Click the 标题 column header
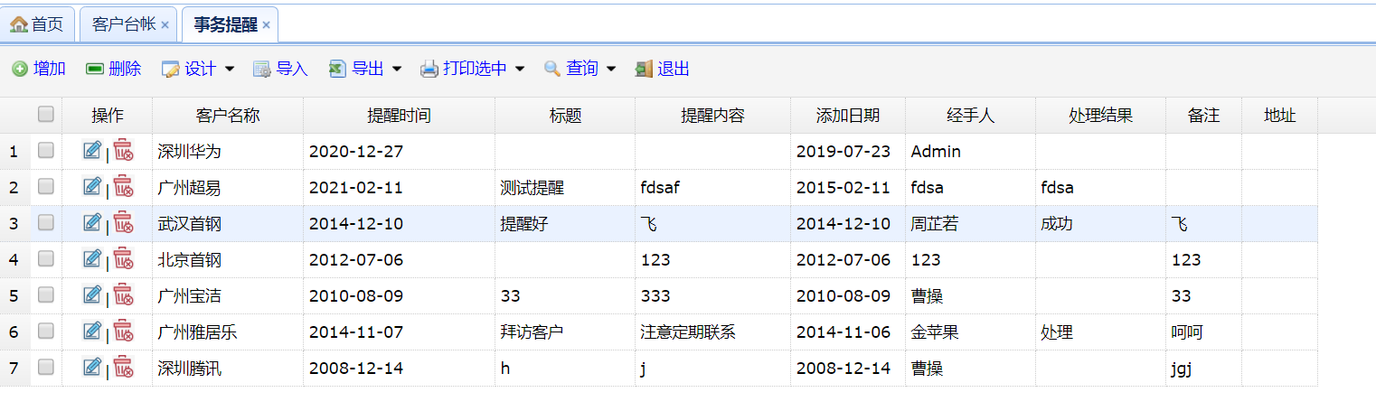This screenshot has height=411, width=1376. coord(565,116)
